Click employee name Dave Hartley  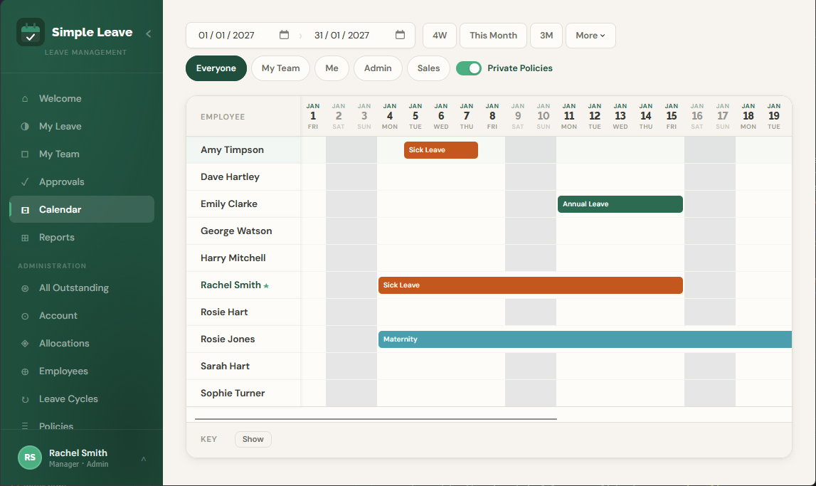[x=230, y=177]
